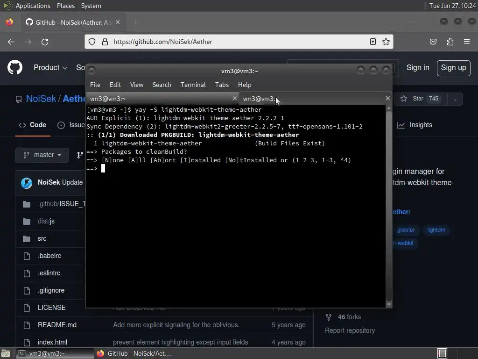Open the src folder
Screen dimensions: 478x359
[42, 239]
